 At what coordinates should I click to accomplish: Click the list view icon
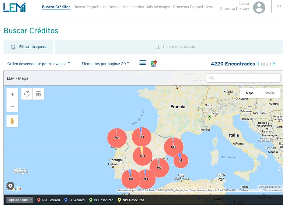tap(143, 63)
